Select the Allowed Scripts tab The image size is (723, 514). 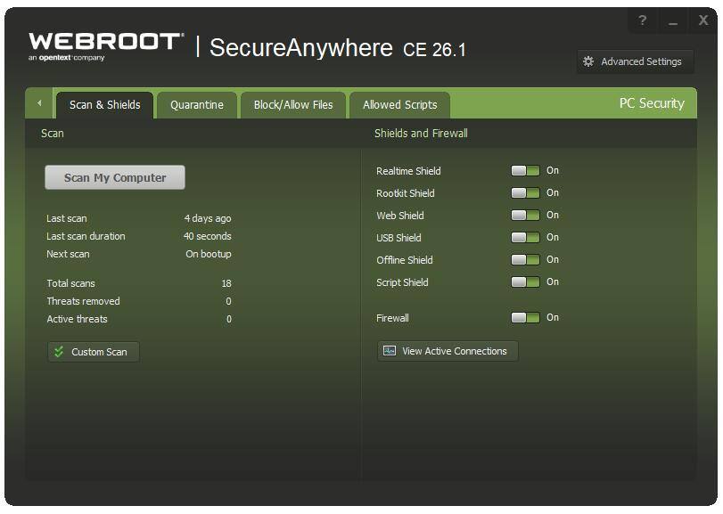tap(399, 104)
